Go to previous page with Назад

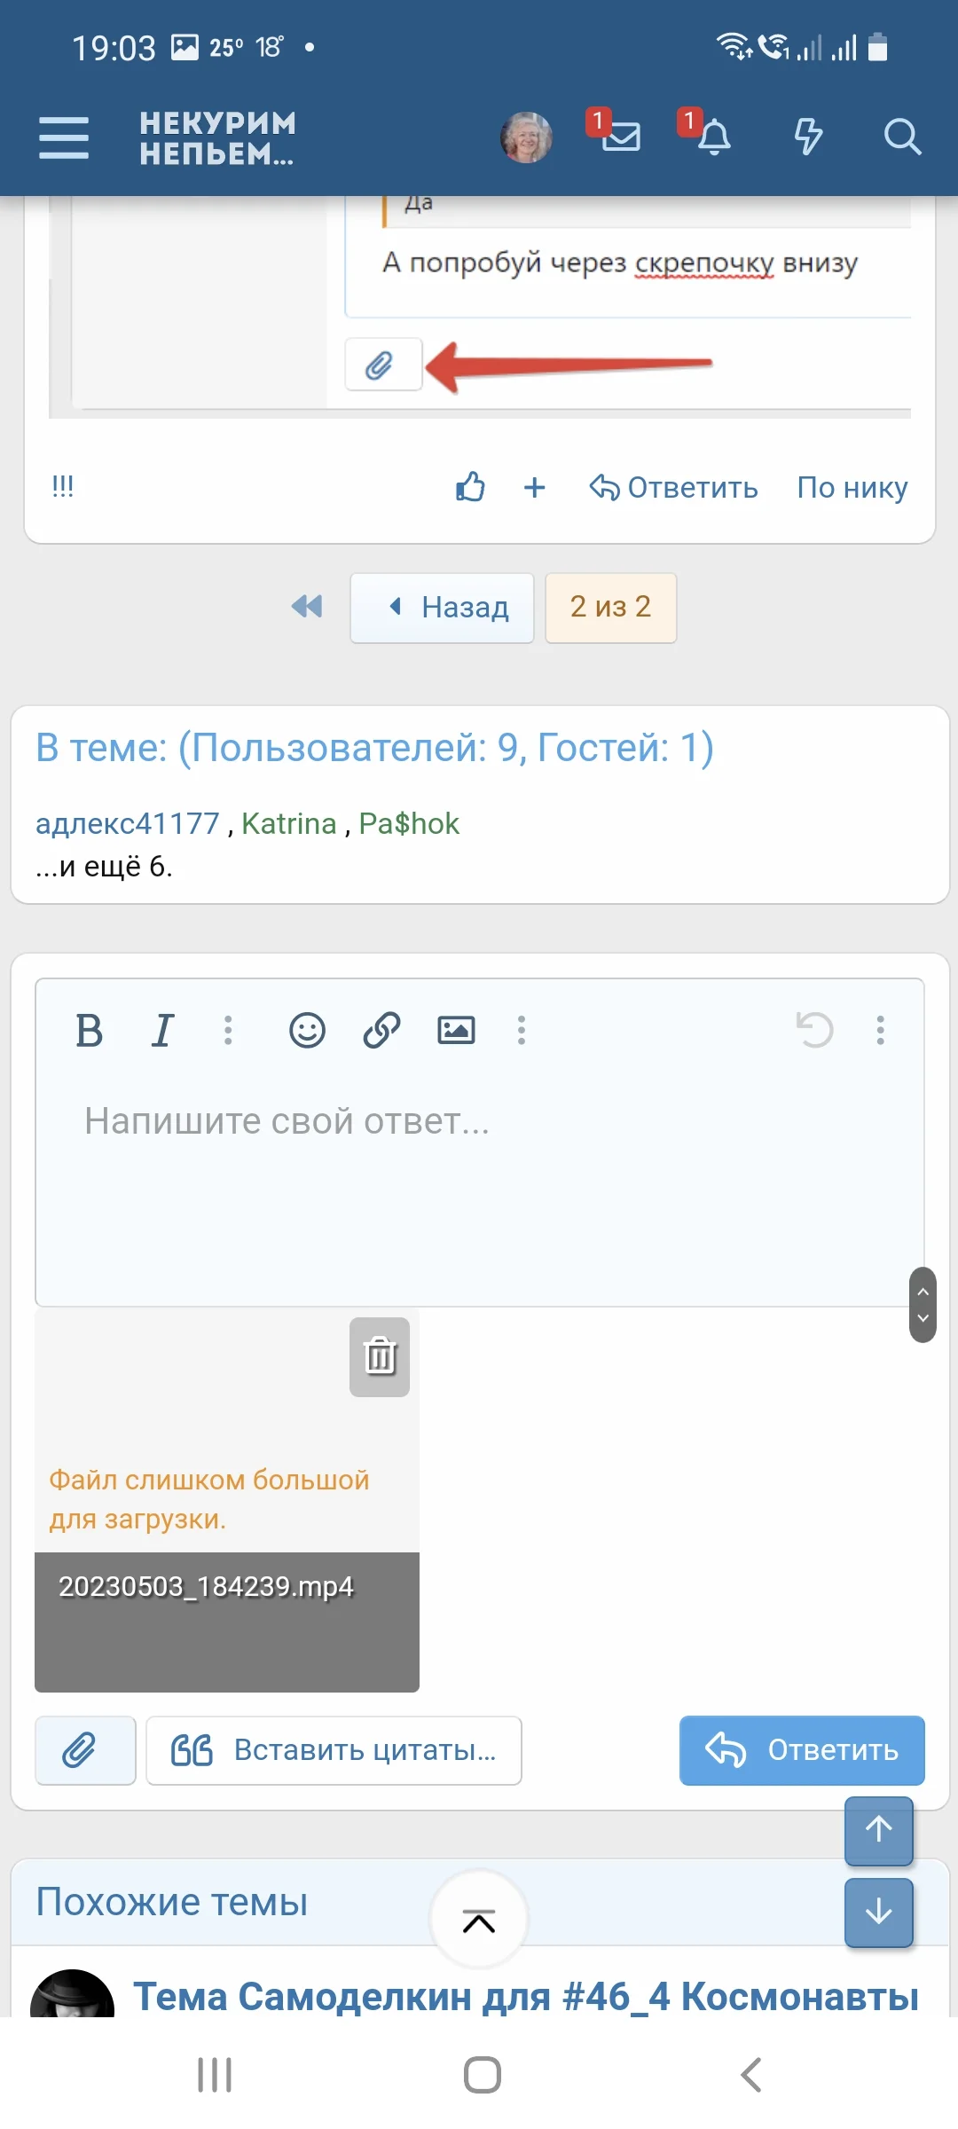pyautogui.click(x=442, y=608)
